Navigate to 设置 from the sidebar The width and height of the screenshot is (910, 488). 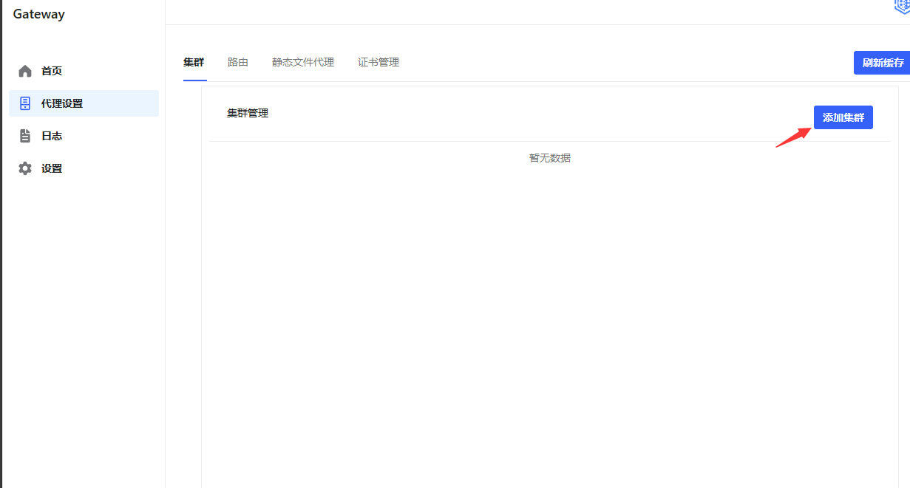click(x=52, y=168)
